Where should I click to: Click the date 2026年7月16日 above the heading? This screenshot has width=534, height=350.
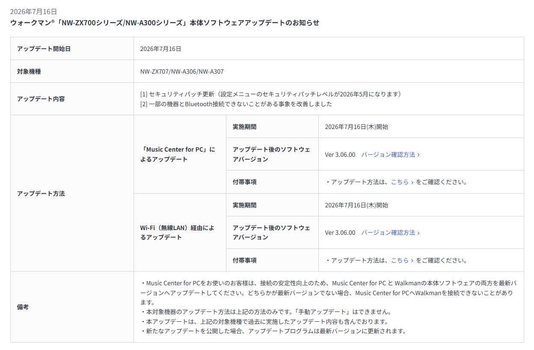[x=33, y=12]
